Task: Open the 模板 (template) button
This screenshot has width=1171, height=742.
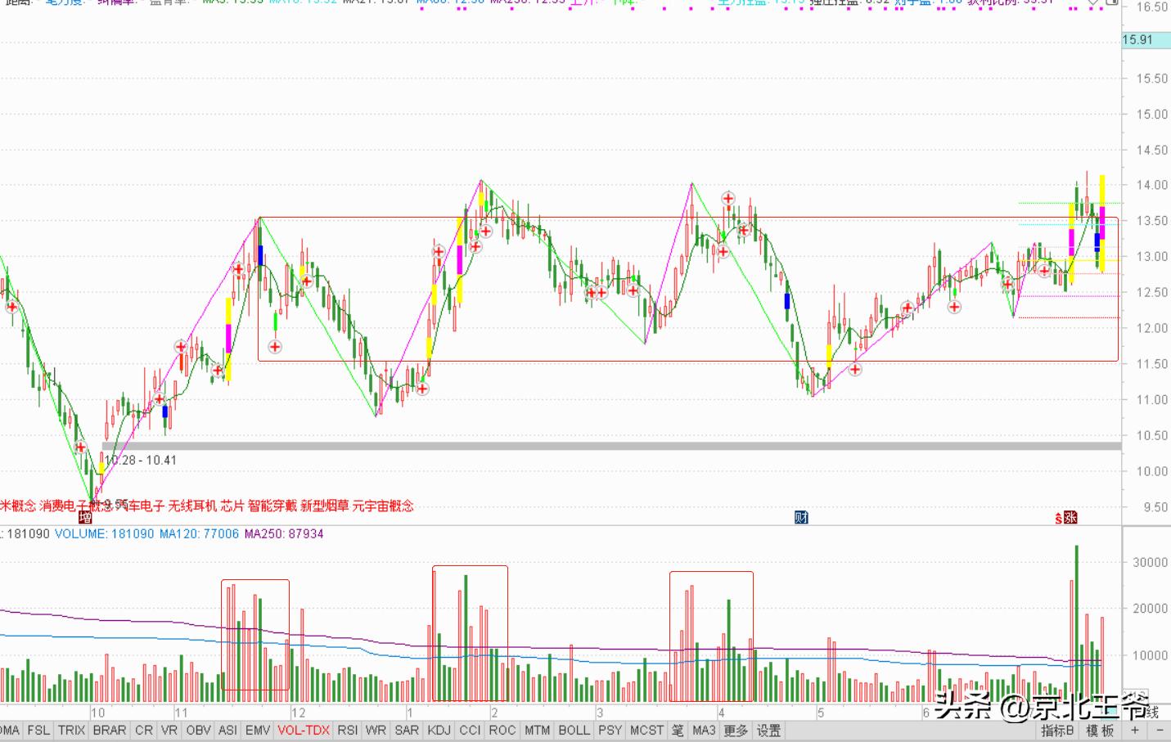Action: click(x=1101, y=731)
